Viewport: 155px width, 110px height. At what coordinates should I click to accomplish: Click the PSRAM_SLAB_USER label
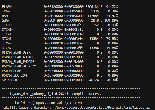[16, 53]
